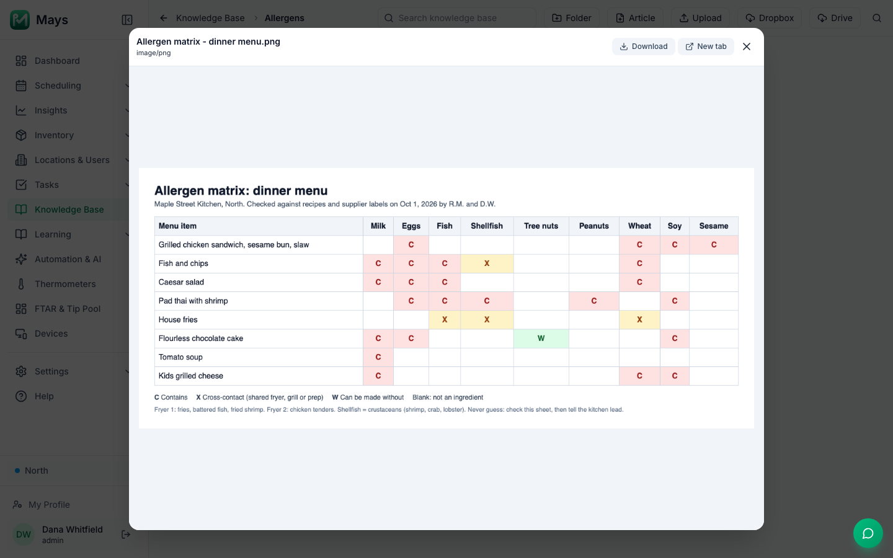Screen dimensions: 893x558
Task: Click the Drive import button
Action: click(835, 18)
